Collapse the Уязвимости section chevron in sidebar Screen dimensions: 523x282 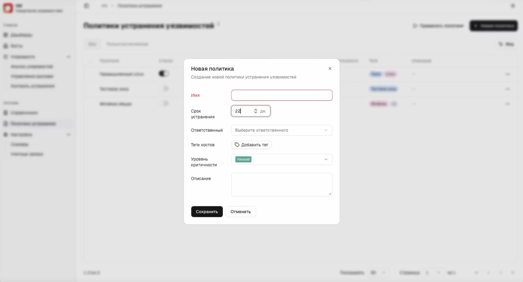69,57
